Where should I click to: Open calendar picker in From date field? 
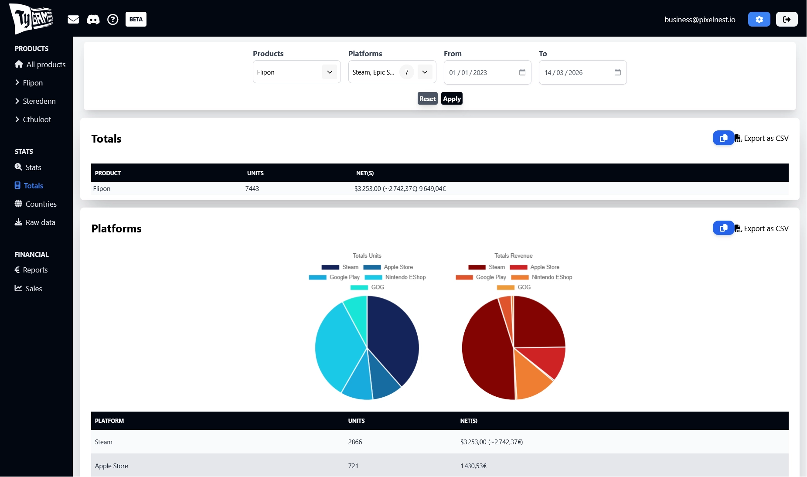(522, 72)
